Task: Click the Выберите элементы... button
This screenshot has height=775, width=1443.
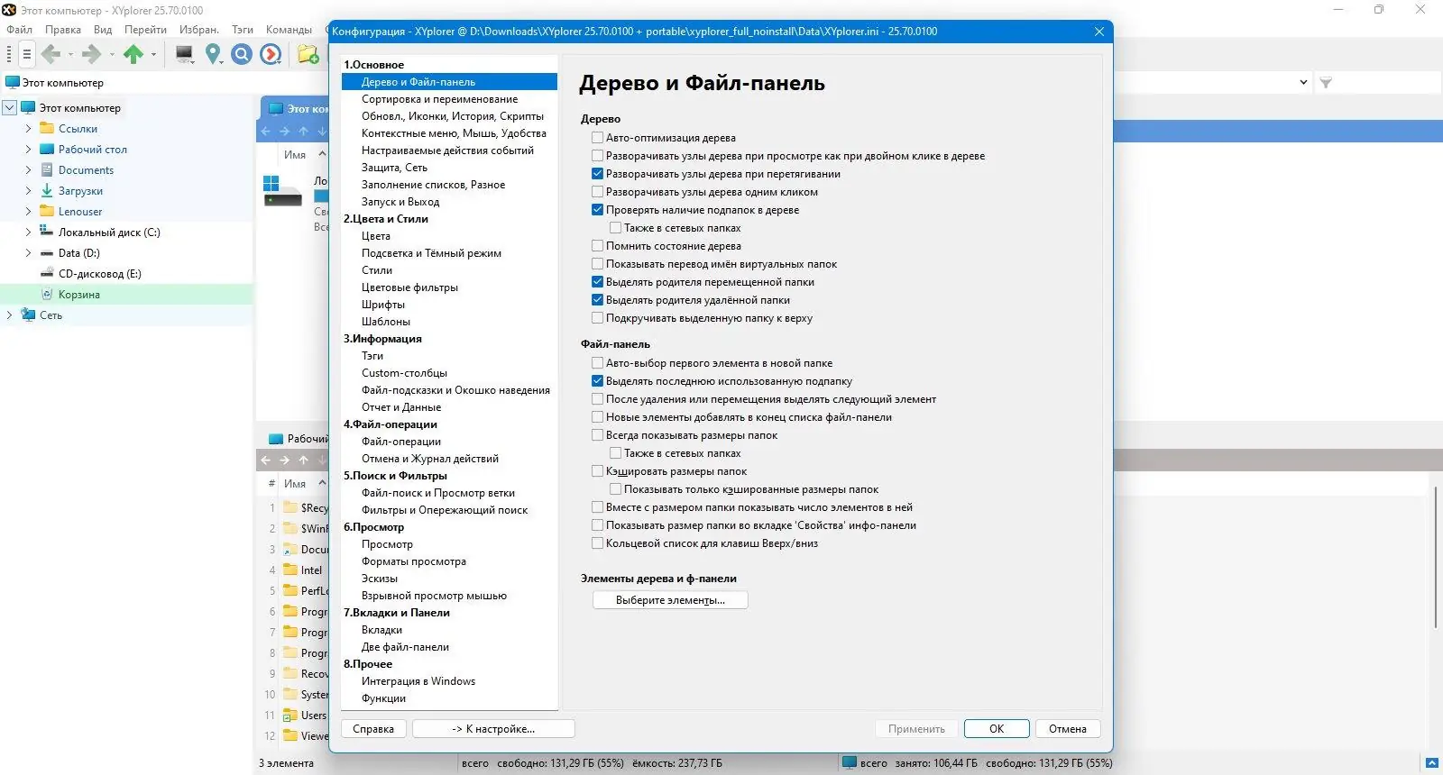Action: coord(670,600)
